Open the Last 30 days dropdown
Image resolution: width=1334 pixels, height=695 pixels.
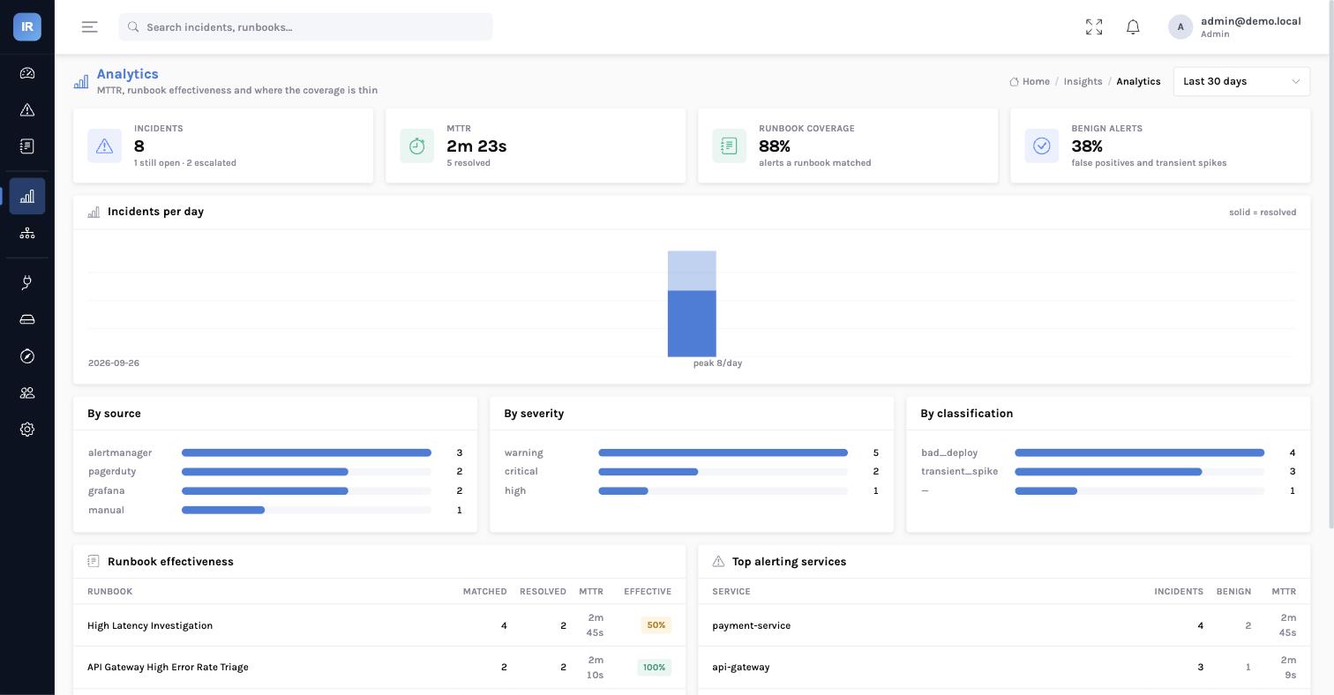[x=1241, y=81]
